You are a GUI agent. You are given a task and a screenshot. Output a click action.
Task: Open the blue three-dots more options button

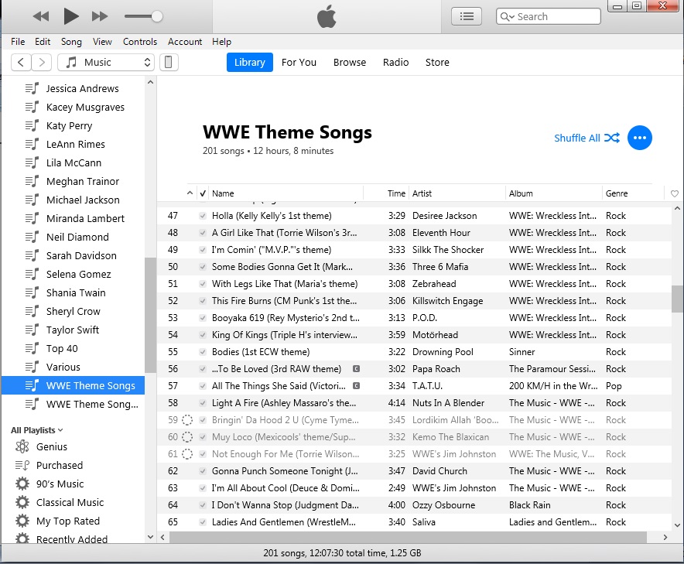tap(639, 138)
